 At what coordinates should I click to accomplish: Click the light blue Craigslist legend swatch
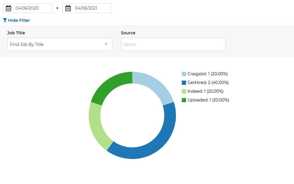coord(184,74)
